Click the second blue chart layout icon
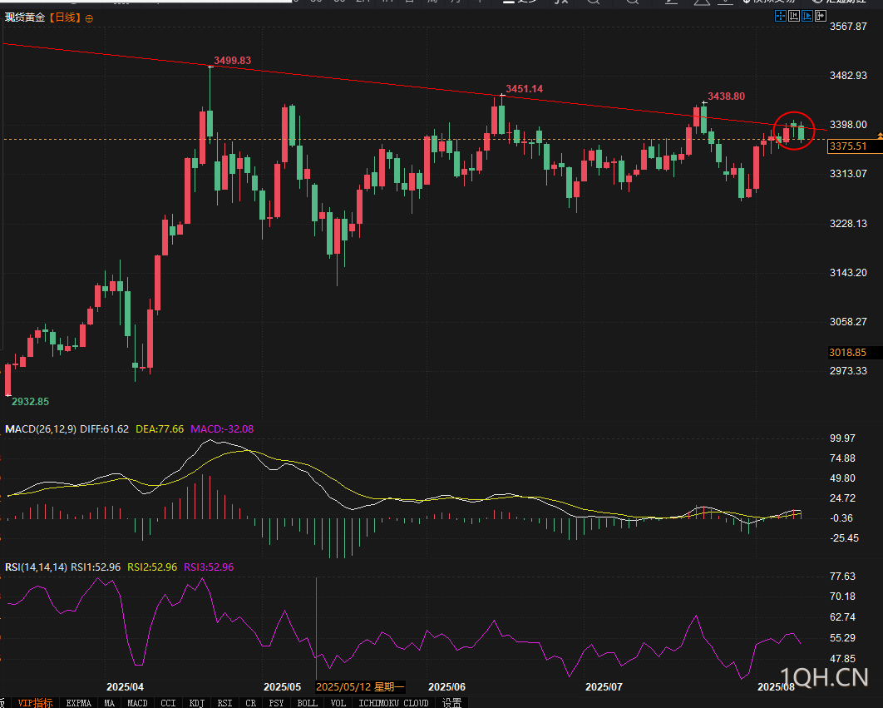The width and height of the screenshot is (883, 708). pos(794,16)
